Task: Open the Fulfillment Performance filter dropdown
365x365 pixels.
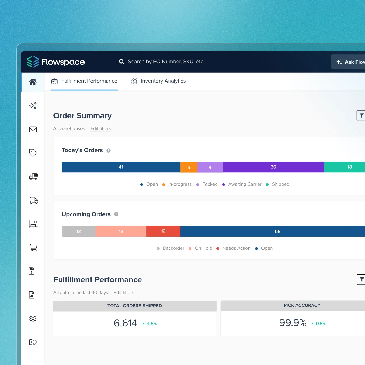Action: [x=362, y=279]
